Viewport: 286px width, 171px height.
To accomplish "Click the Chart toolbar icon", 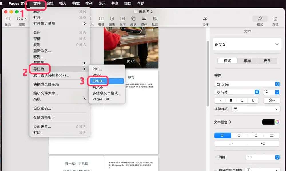I will point(112,19).
